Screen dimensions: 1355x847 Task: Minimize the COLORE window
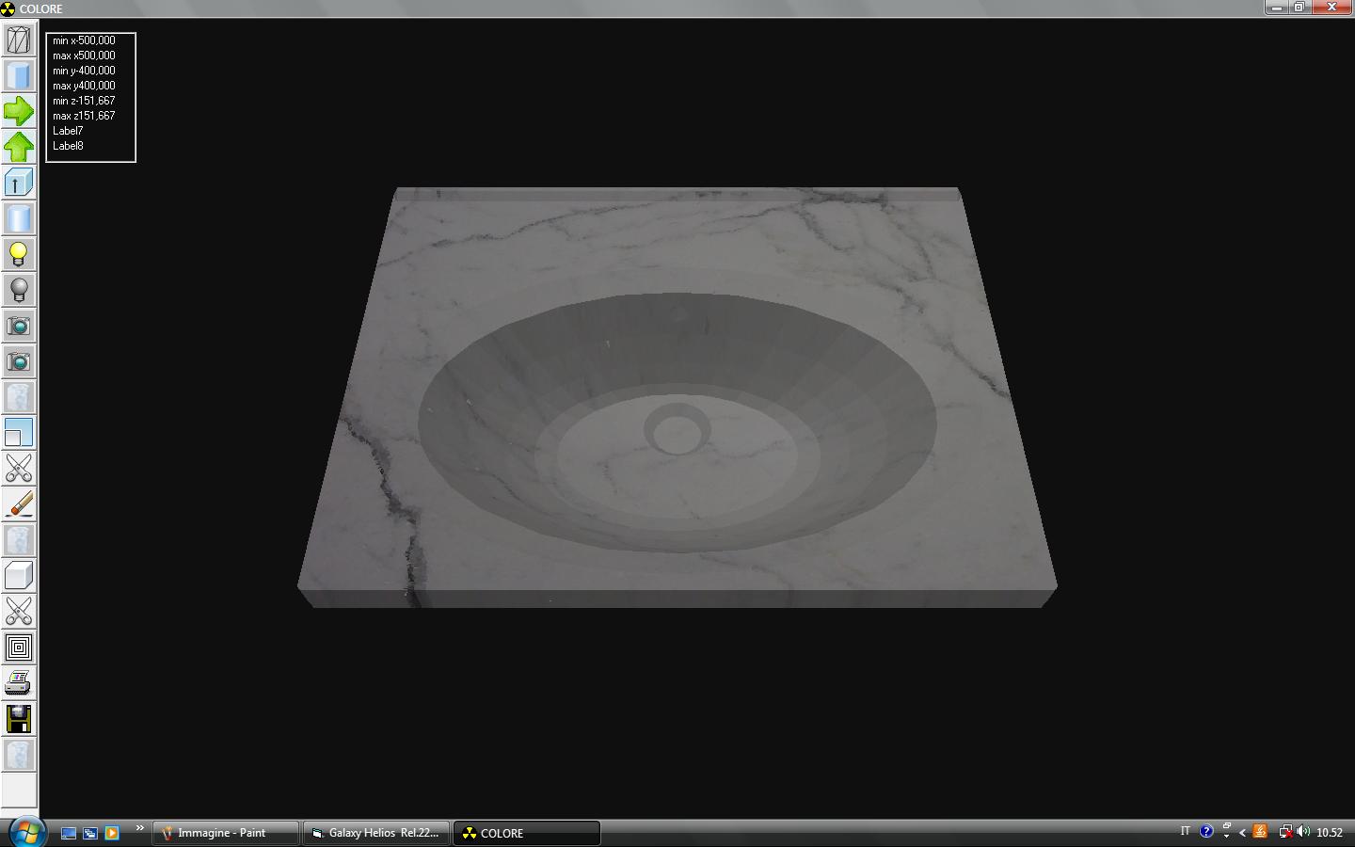click(x=1277, y=7)
